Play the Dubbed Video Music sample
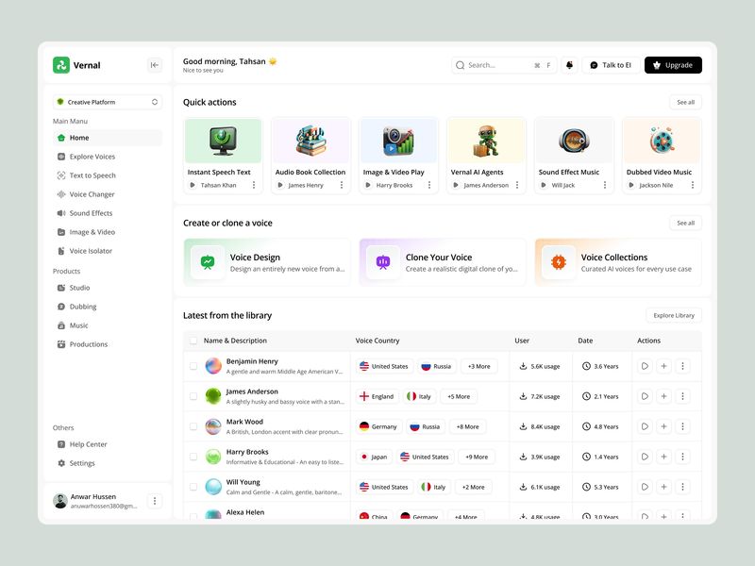Image resolution: width=755 pixels, height=566 pixels. (631, 185)
